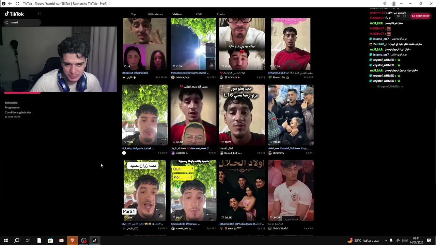
Task: Click the heart icon showing 17.3K likes
Action: pyautogui.click(x=174, y=66)
